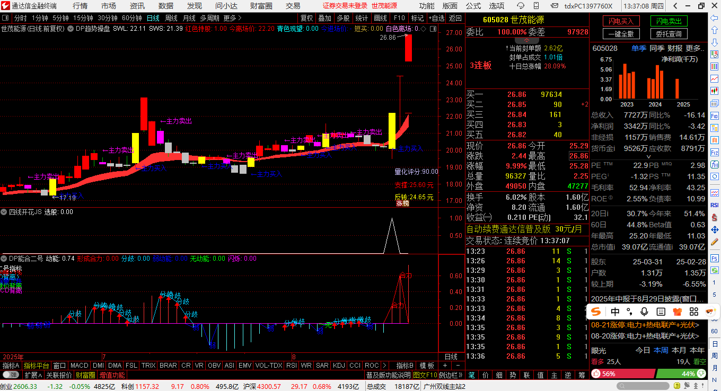Click the 闪电买入 button

(621, 21)
